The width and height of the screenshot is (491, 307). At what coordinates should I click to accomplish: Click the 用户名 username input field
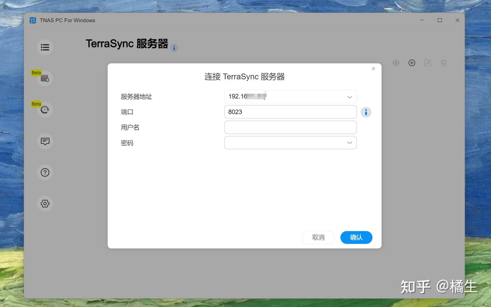tap(290, 127)
